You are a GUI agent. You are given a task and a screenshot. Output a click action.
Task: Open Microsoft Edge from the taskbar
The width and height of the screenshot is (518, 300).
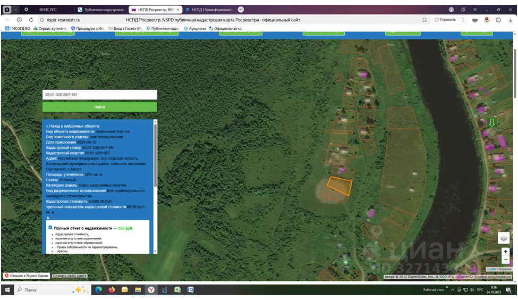pyautogui.click(x=98, y=290)
